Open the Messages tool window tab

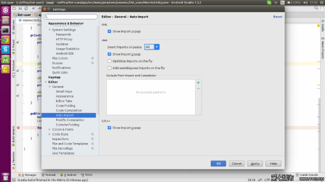click(x=27, y=175)
